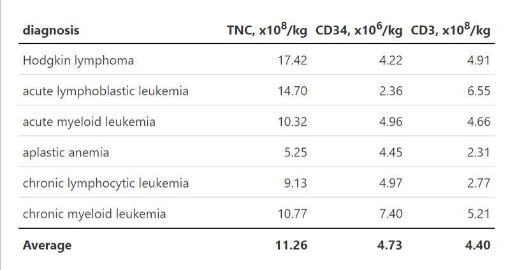Click the CD3, x10⁸/kg column header
Image resolution: width=510 pixels, height=270 pixels.
click(x=451, y=30)
